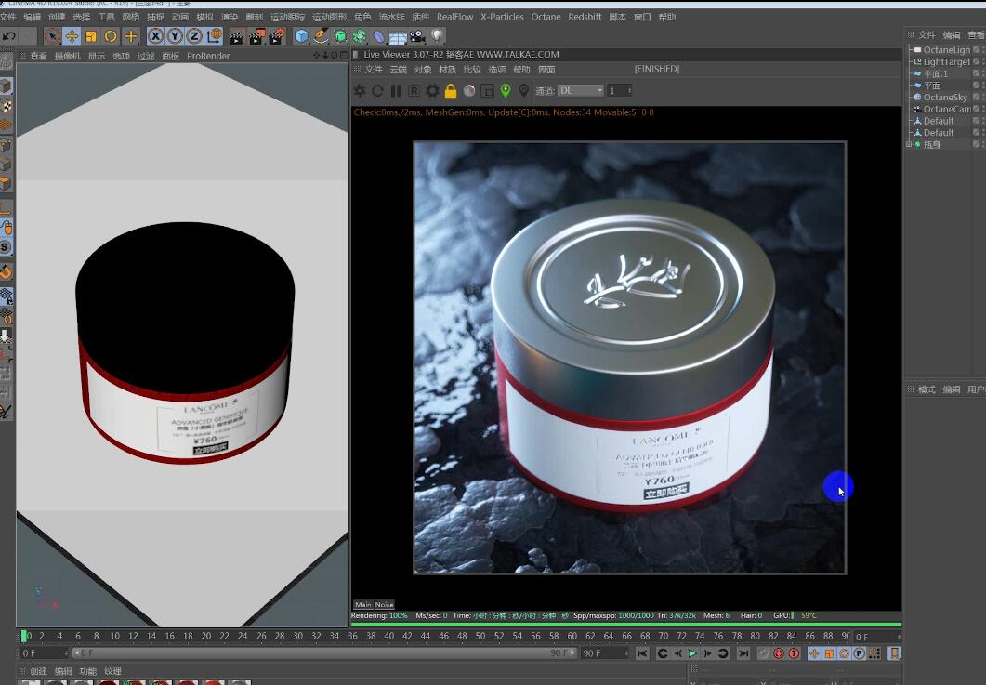Viewport: 986px width, 685px height.
Task: Go to end of animation
Action: [743, 654]
